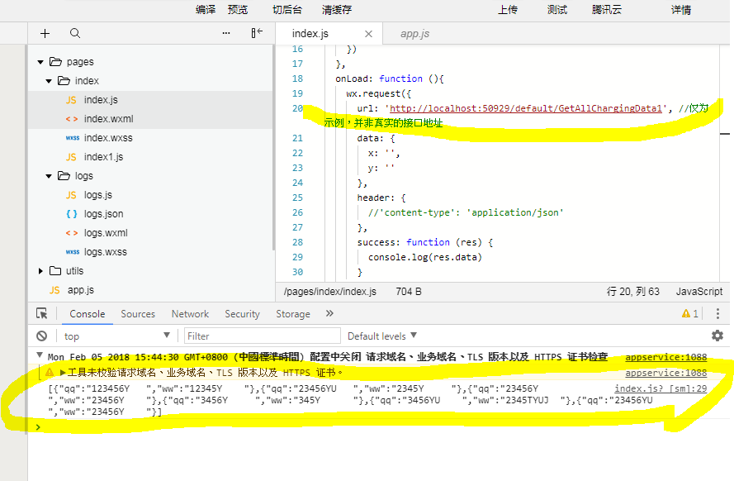Open the Default levels dropdown
The image size is (734, 481).
coord(382,336)
